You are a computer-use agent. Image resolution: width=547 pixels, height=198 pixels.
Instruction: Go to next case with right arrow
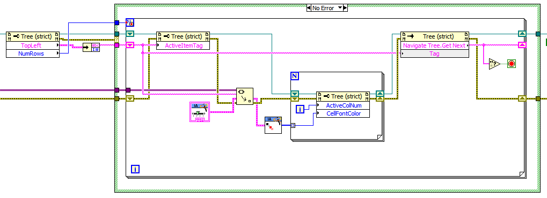coord(345,8)
